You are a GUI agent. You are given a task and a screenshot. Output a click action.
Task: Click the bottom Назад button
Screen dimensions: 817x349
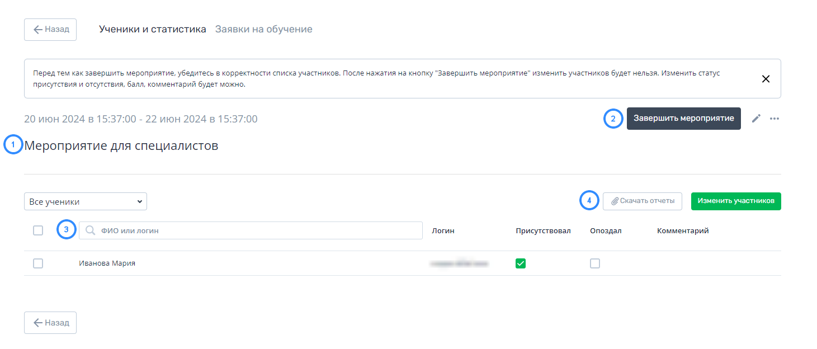(50, 323)
